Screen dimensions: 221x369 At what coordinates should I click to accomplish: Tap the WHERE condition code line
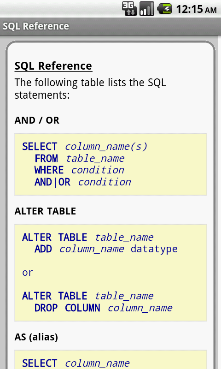pos(79,170)
